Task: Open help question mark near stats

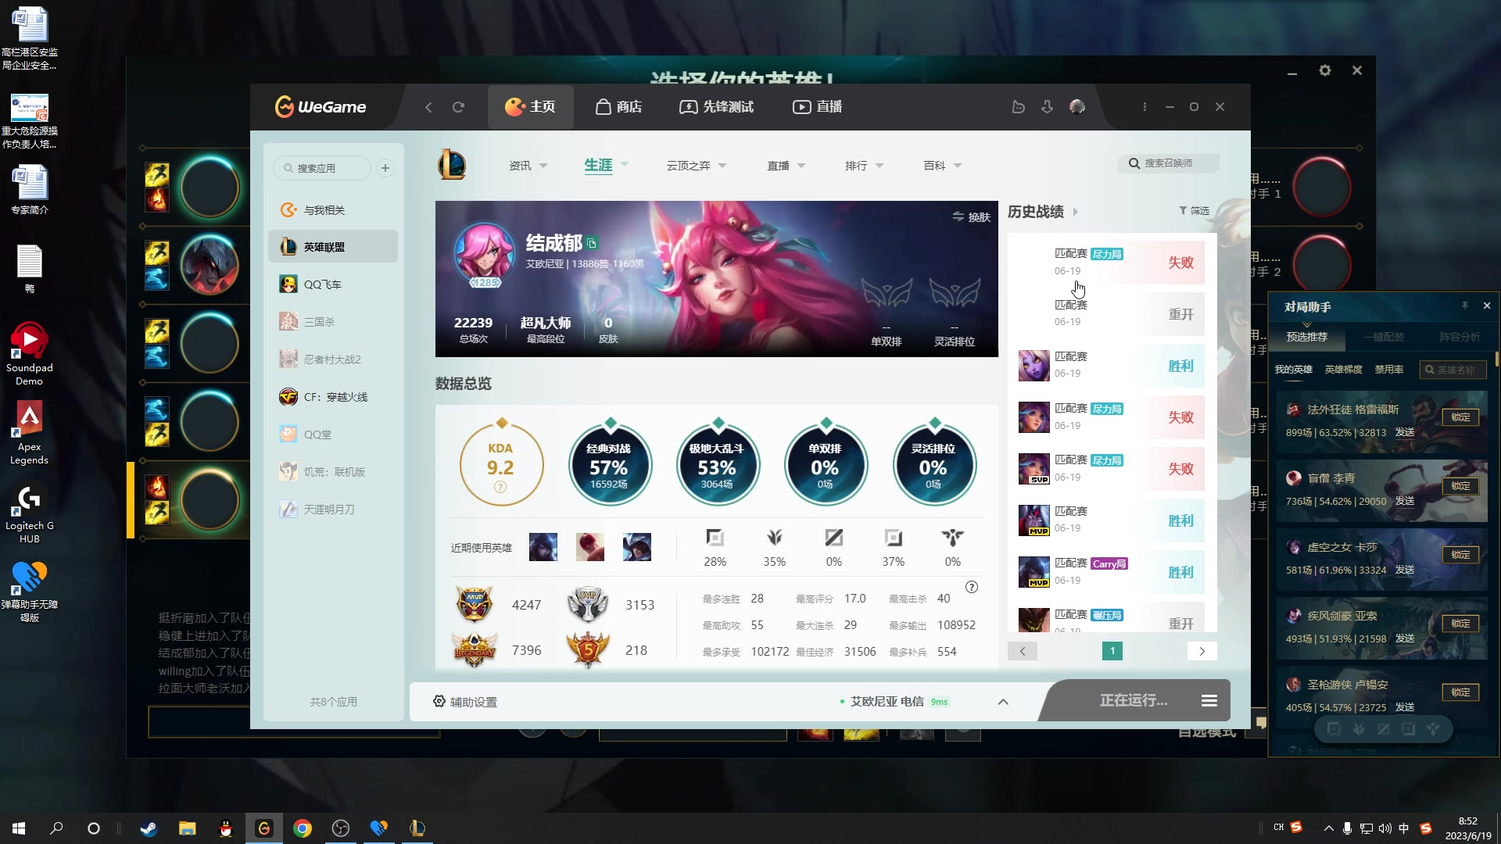Action: 971,587
